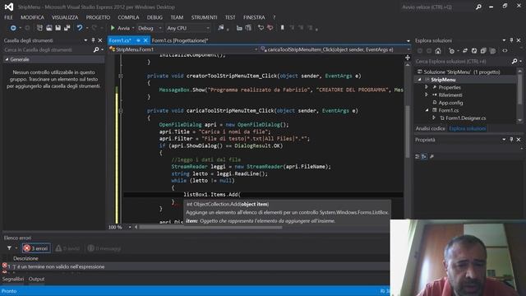Click the error list filter funnel icon

tap(9, 248)
